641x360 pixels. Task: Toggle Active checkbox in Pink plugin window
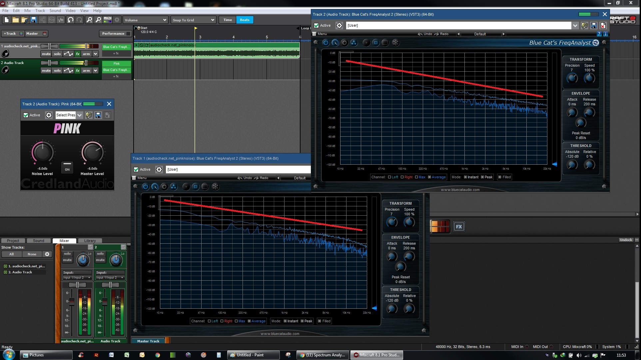tap(26, 115)
